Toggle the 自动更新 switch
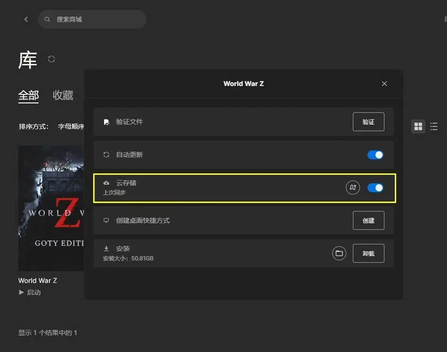This screenshot has width=447, height=352. 375,155
